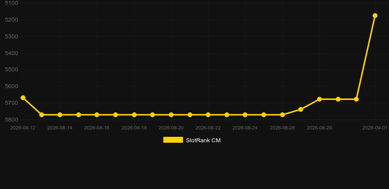389x189 pixels.
Task: Click the y-axis label 5200
Action: [x=11, y=20]
